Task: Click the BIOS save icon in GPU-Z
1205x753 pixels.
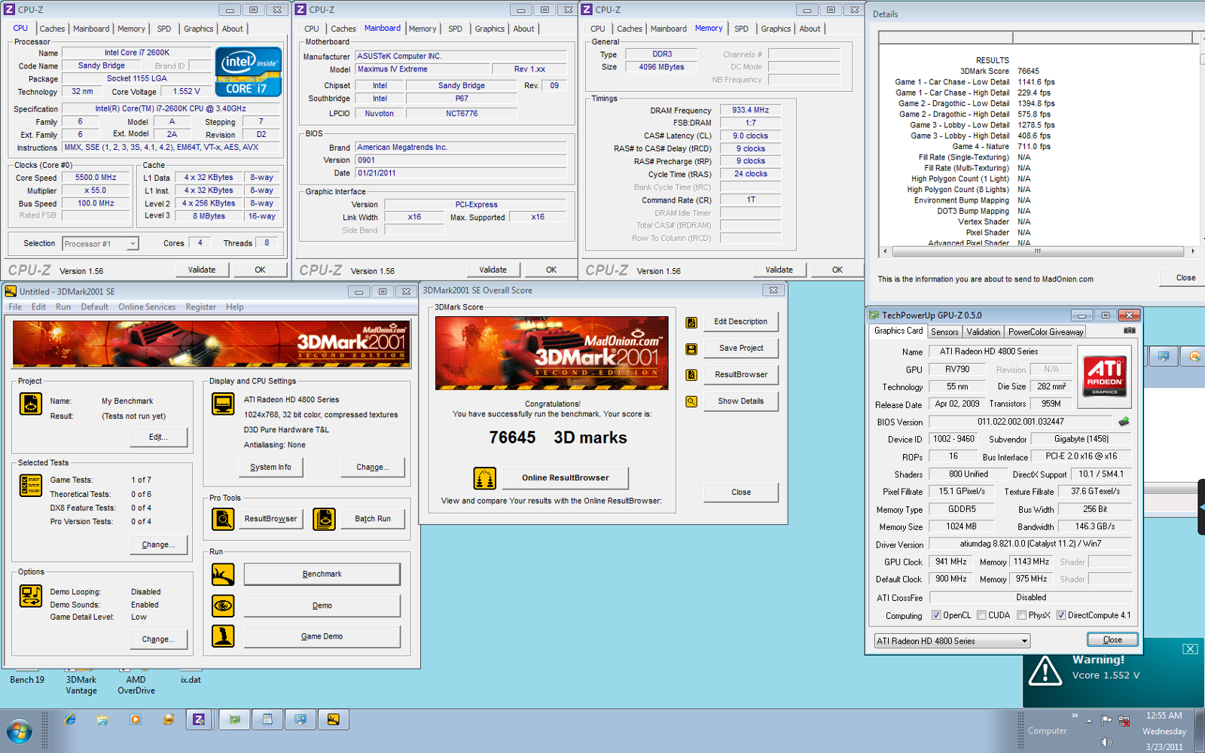Action: tap(1124, 422)
